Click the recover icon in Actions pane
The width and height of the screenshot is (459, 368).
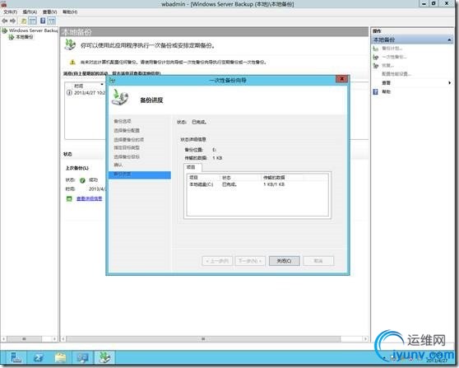click(x=376, y=66)
